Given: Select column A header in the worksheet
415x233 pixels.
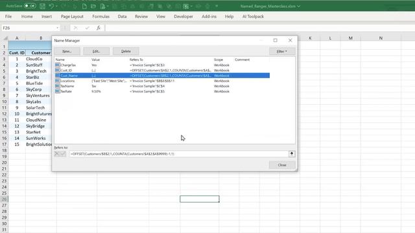Looking at the screenshot, I should tap(17, 38).
